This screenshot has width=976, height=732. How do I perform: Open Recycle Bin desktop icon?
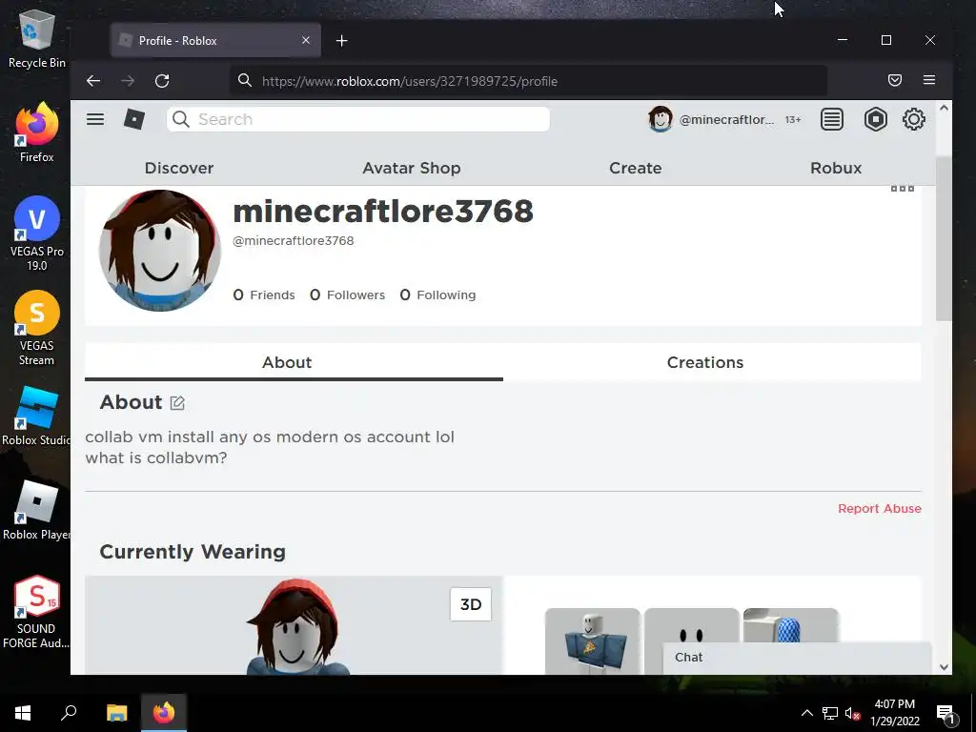37,38
